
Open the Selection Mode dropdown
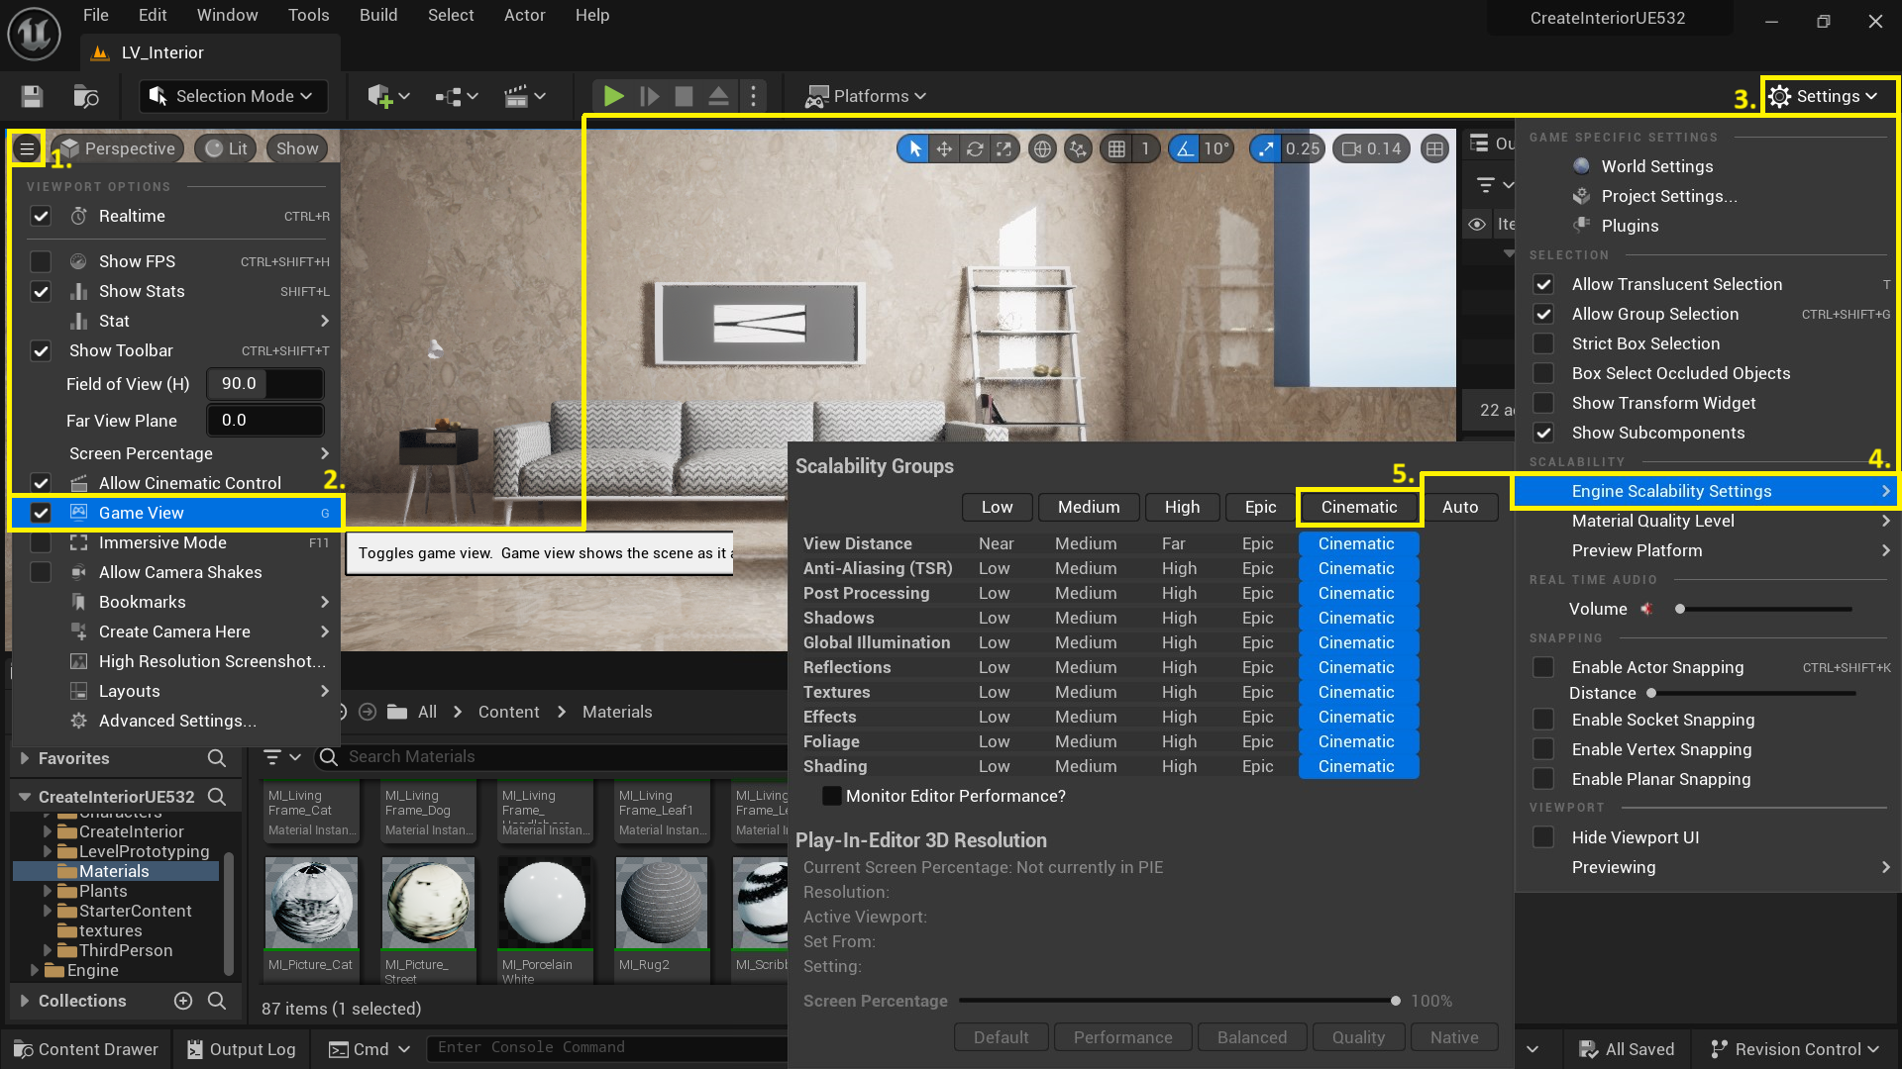click(232, 95)
